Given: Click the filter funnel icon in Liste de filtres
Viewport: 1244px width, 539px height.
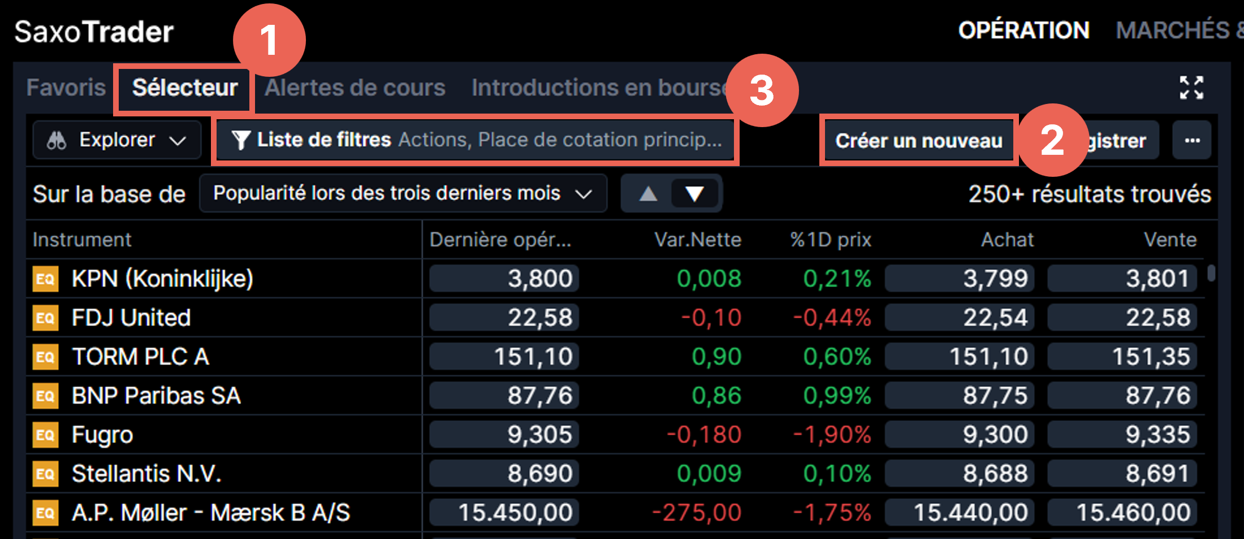Looking at the screenshot, I should (242, 140).
